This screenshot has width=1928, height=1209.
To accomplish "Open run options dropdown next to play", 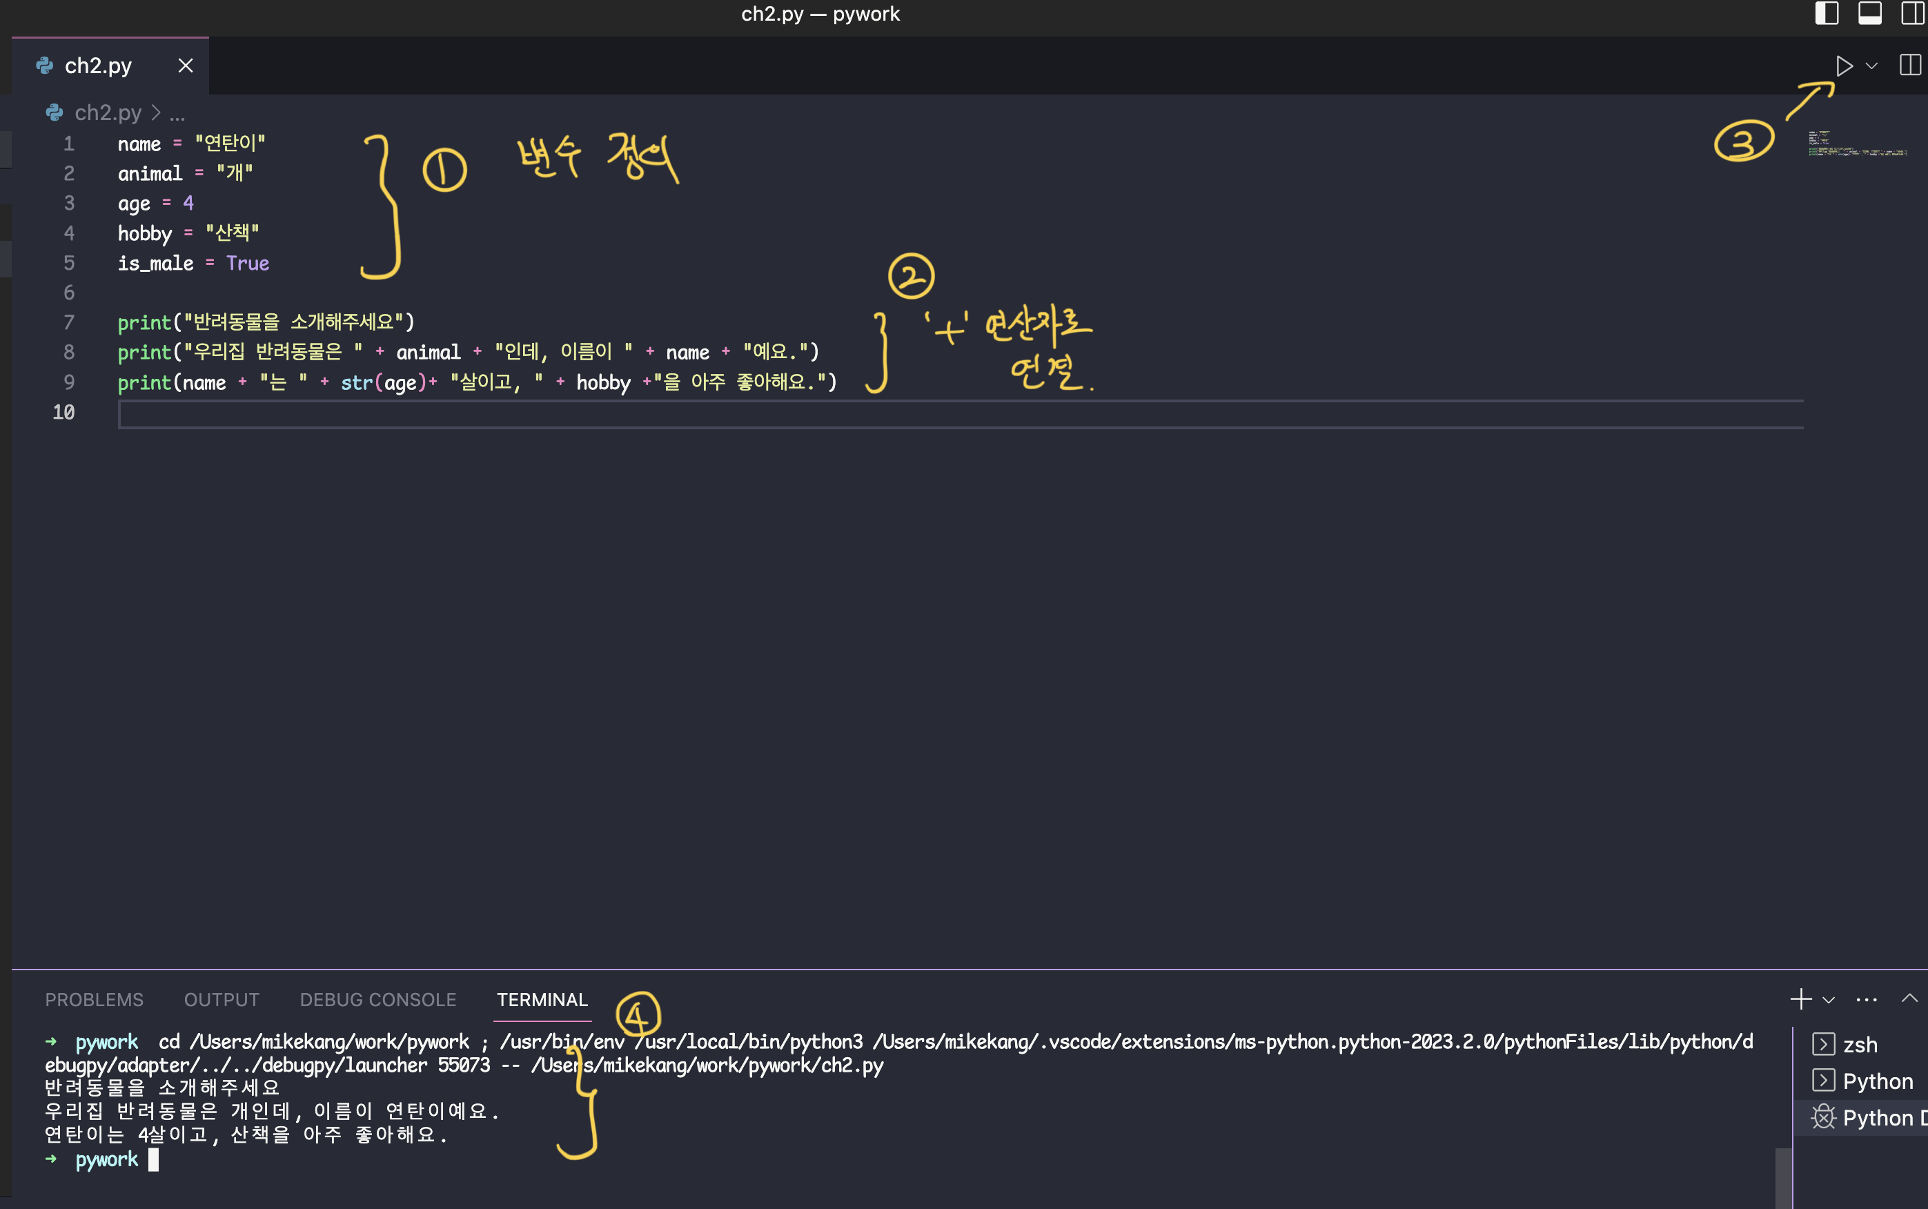I will click(x=1872, y=66).
